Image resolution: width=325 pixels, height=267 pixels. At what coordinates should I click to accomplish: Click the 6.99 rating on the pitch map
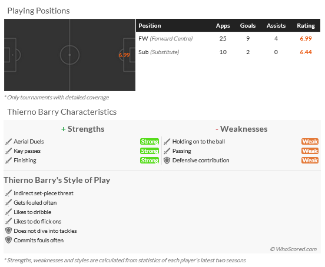124,55
